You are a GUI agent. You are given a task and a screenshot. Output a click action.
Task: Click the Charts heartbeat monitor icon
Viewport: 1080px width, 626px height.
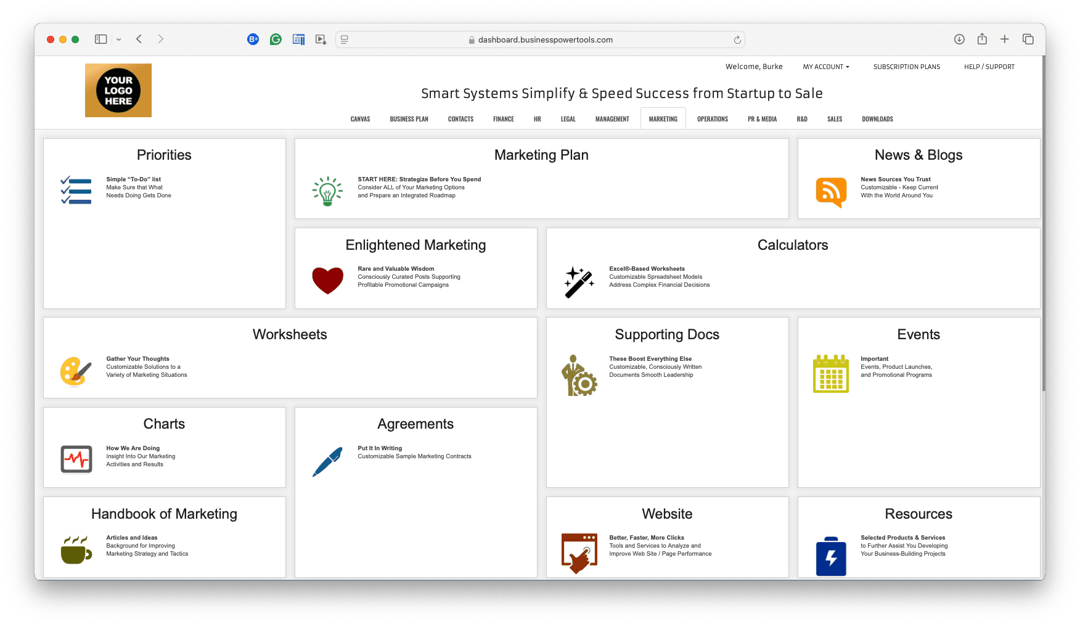click(76, 459)
